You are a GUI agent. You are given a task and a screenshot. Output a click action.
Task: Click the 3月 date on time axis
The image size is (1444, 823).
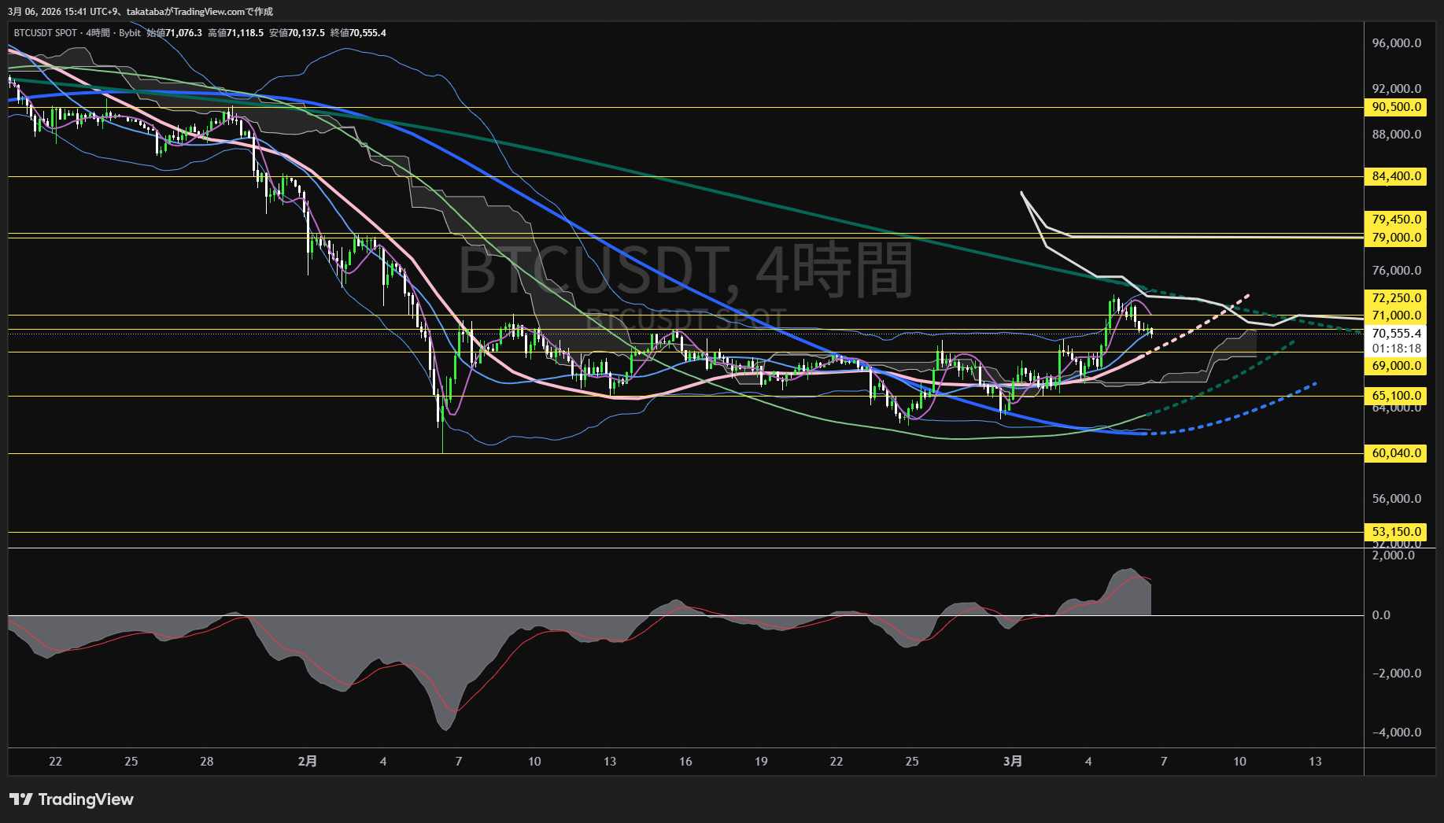[x=1013, y=762]
